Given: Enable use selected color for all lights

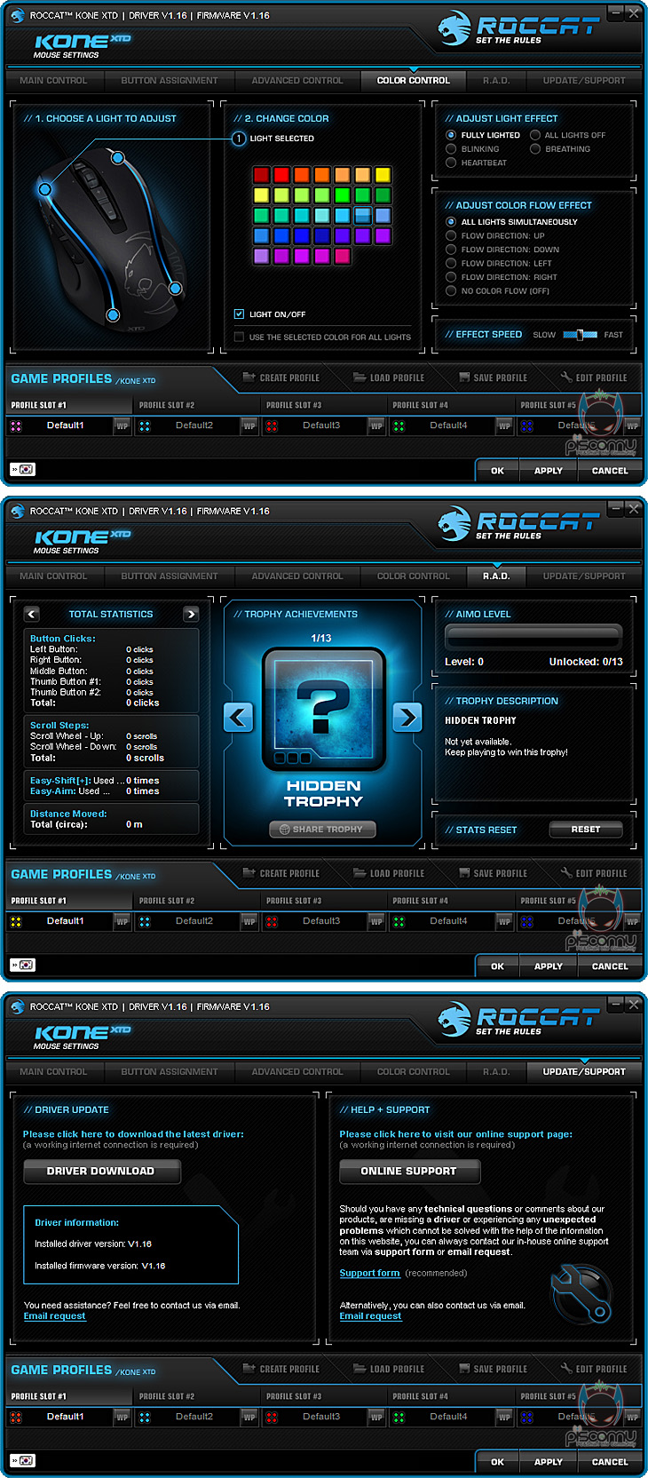Looking at the screenshot, I should click(x=239, y=337).
